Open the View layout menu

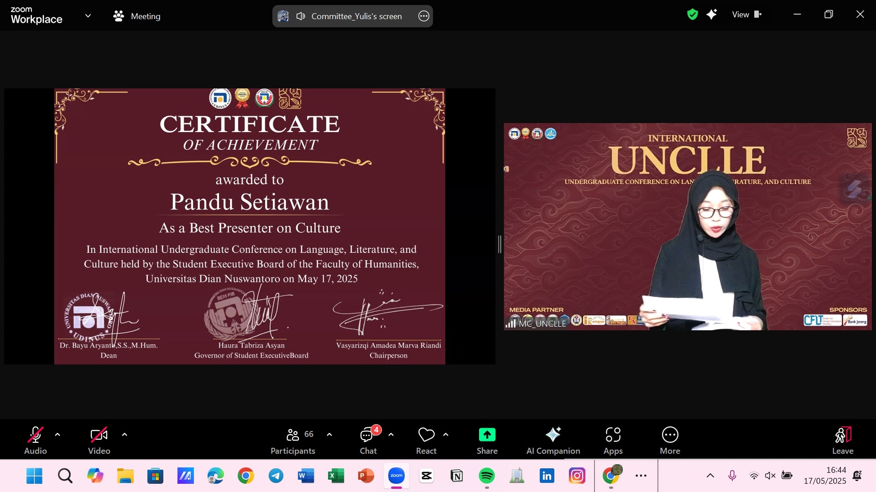(x=747, y=15)
